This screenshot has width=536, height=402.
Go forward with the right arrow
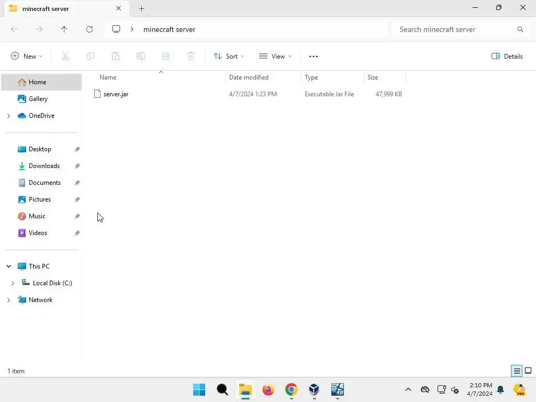(x=39, y=29)
